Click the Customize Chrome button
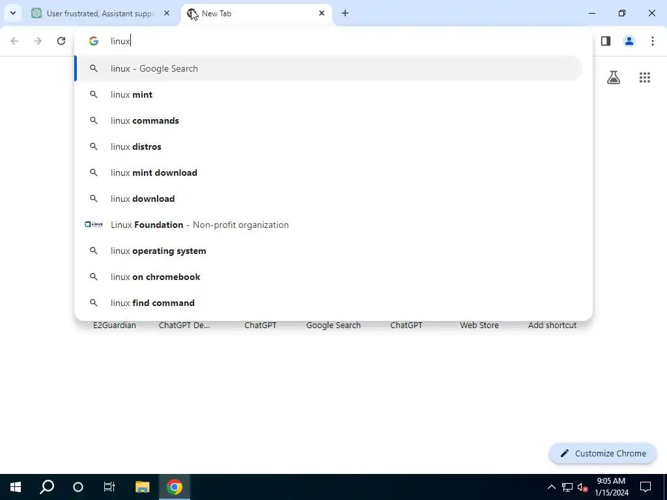The width and height of the screenshot is (667, 500). pos(603,453)
